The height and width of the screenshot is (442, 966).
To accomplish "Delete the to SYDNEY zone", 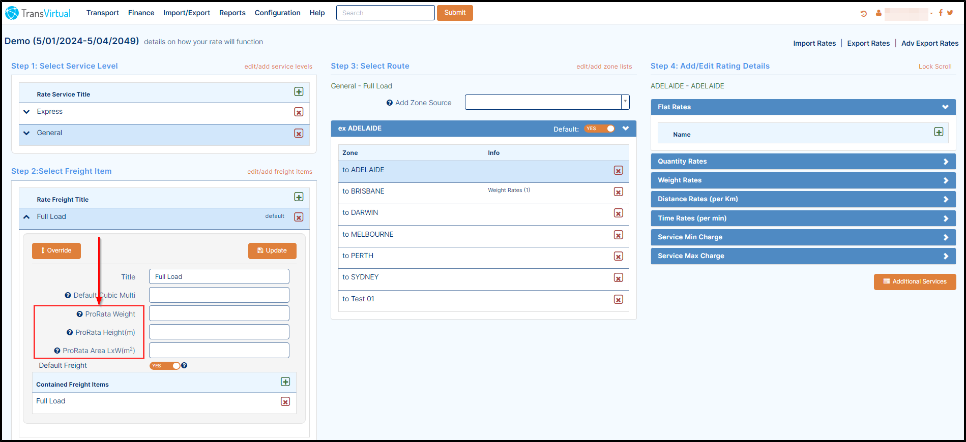I will pyautogui.click(x=618, y=278).
